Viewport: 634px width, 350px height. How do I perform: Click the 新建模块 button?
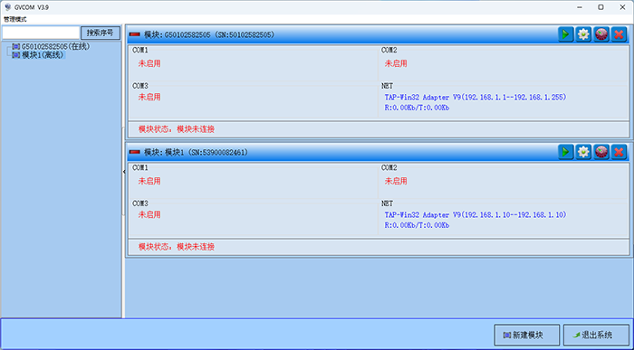point(527,335)
